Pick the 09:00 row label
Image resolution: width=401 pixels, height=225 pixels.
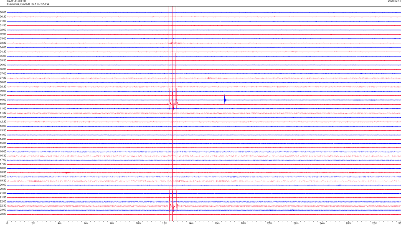[x=3, y=91]
